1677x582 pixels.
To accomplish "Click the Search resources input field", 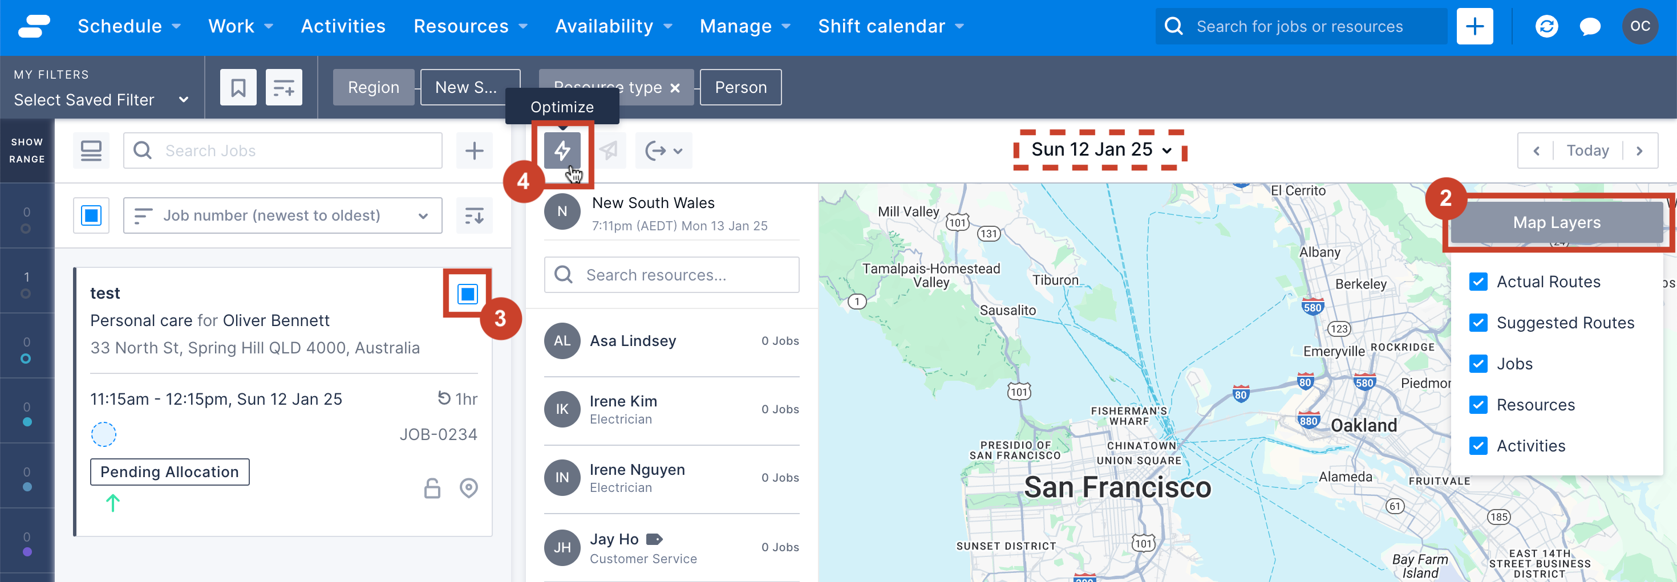I will click(671, 275).
